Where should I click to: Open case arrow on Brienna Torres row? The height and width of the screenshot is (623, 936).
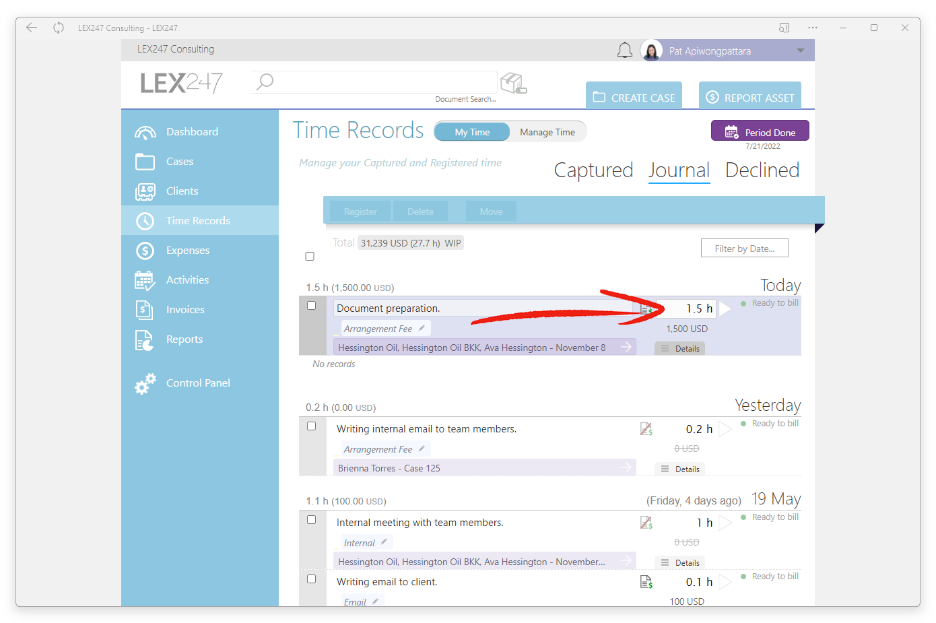pyautogui.click(x=626, y=467)
